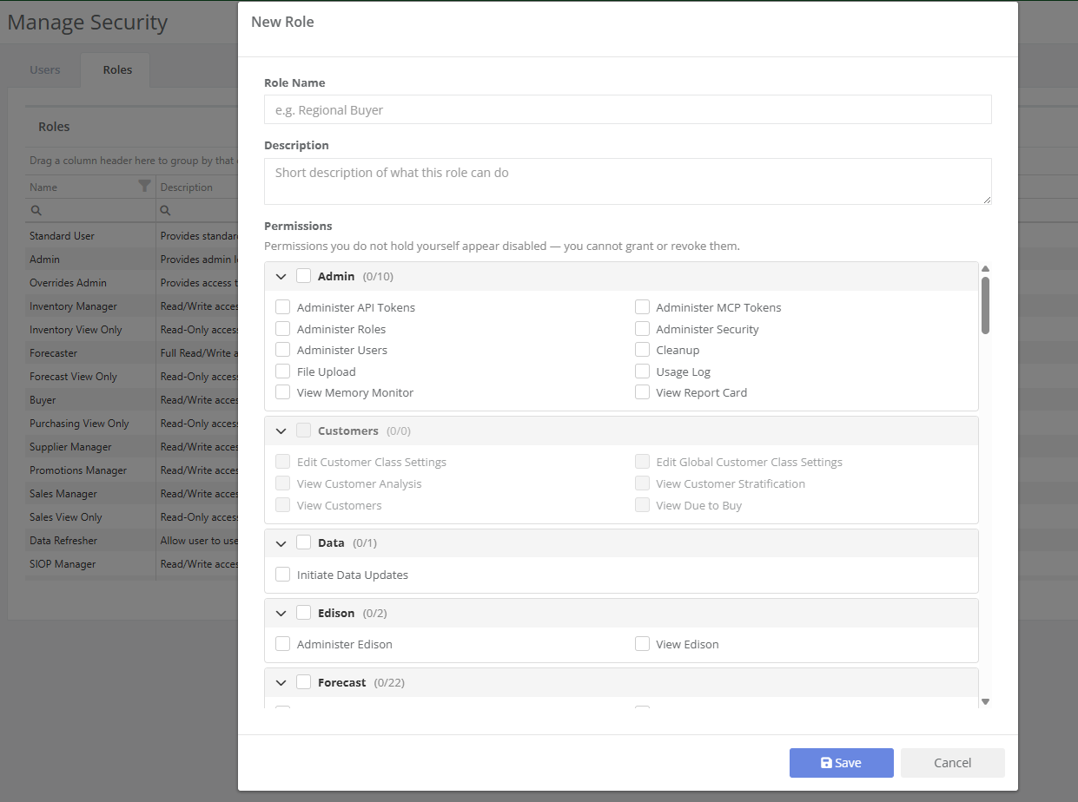
Task: Check the Data group select-all checkbox
Action: (x=303, y=542)
